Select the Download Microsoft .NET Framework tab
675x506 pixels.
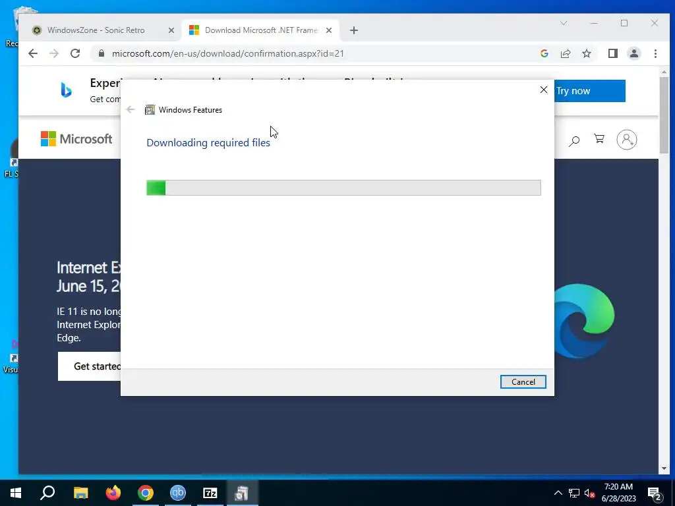261,30
